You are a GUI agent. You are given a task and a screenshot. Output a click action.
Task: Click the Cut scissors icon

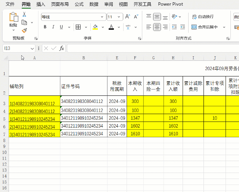24,15
